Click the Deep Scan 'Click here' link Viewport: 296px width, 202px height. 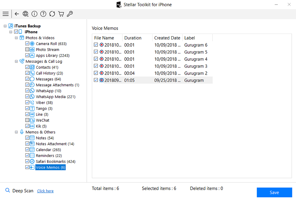pos(45,191)
